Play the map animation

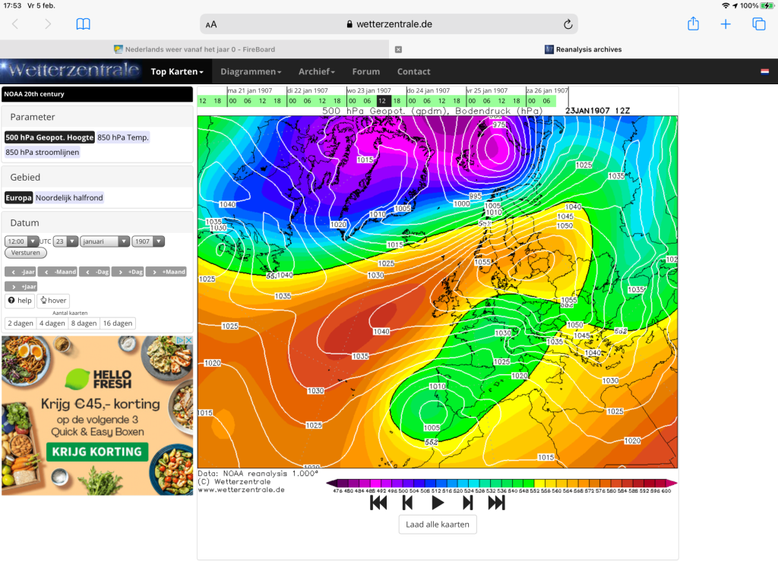pyautogui.click(x=438, y=503)
